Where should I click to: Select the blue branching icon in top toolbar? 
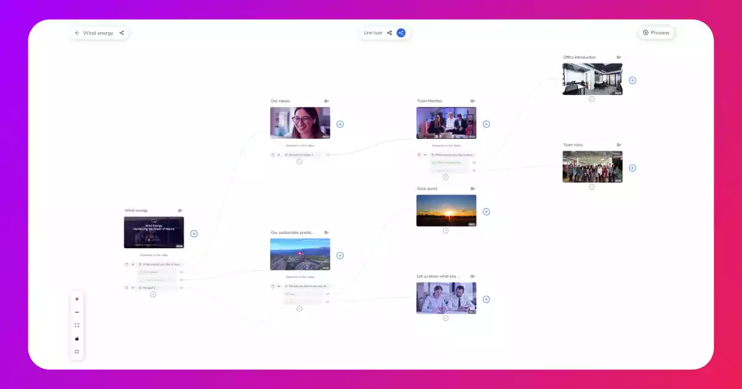[x=401, y=32]
